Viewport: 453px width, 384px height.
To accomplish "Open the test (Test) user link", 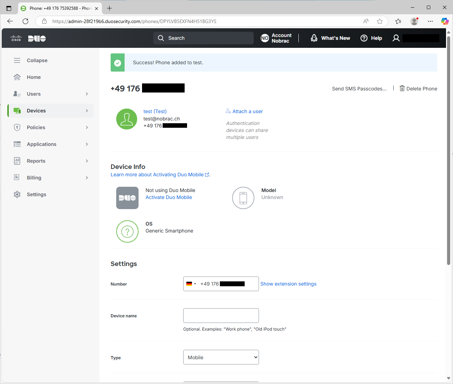I will point(155,111).
